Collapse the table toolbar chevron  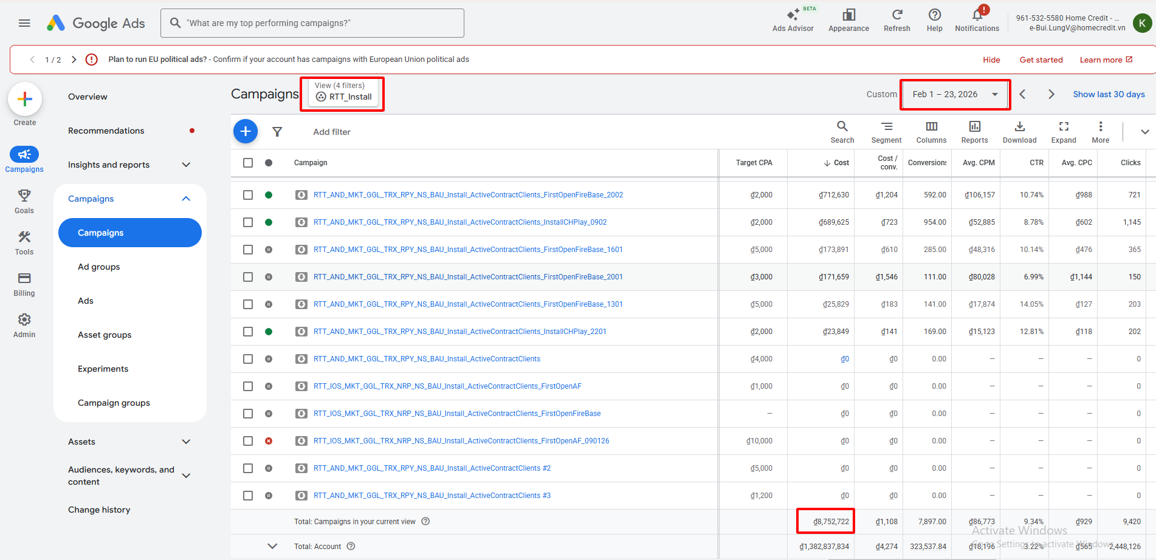coord(1144,132)
